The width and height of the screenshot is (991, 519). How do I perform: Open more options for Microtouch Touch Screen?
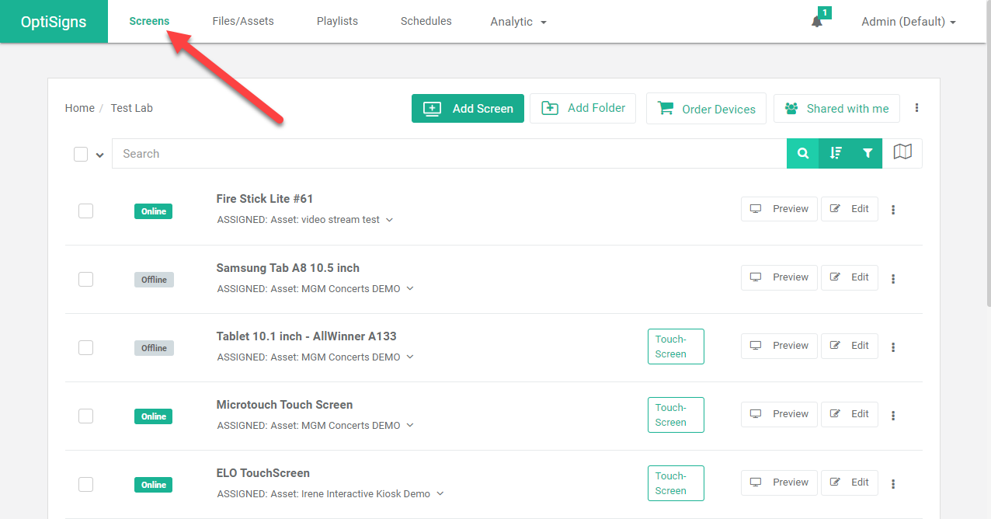click(893, 416)
